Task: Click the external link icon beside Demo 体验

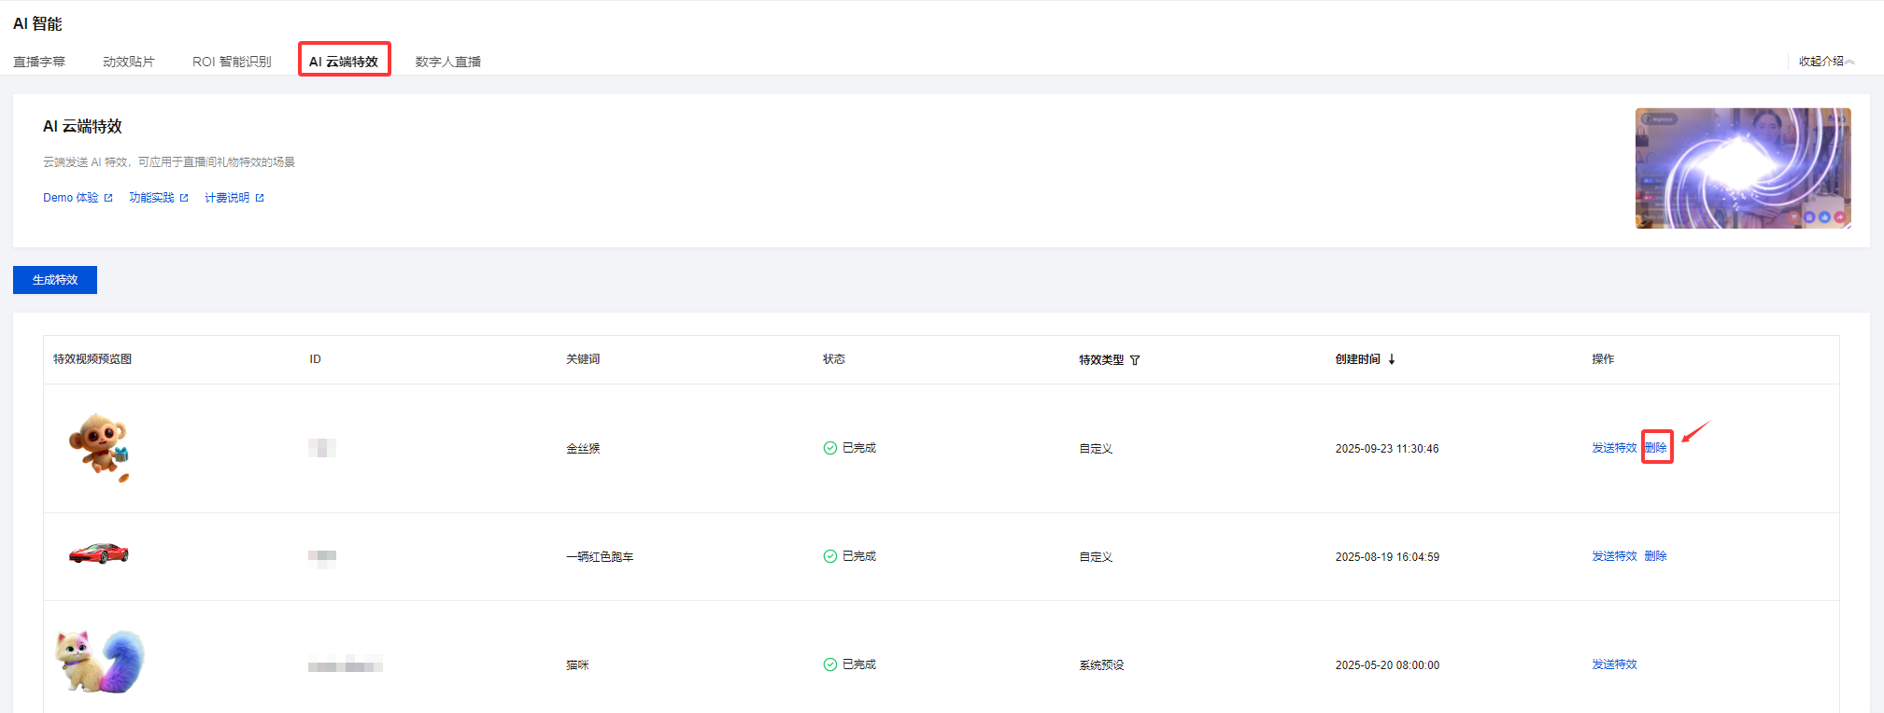Action: coord(108,198)
